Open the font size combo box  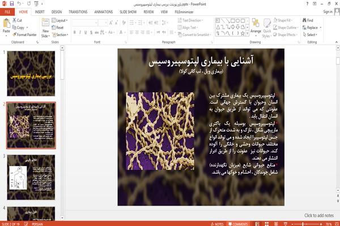pos(103,23)
